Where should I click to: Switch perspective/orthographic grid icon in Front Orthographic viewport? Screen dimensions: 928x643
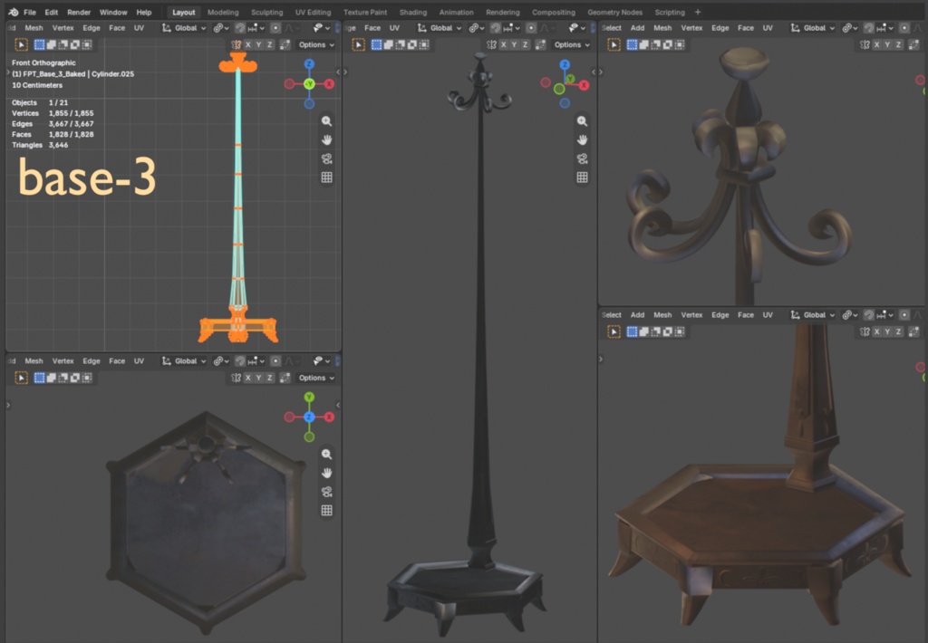326,178
